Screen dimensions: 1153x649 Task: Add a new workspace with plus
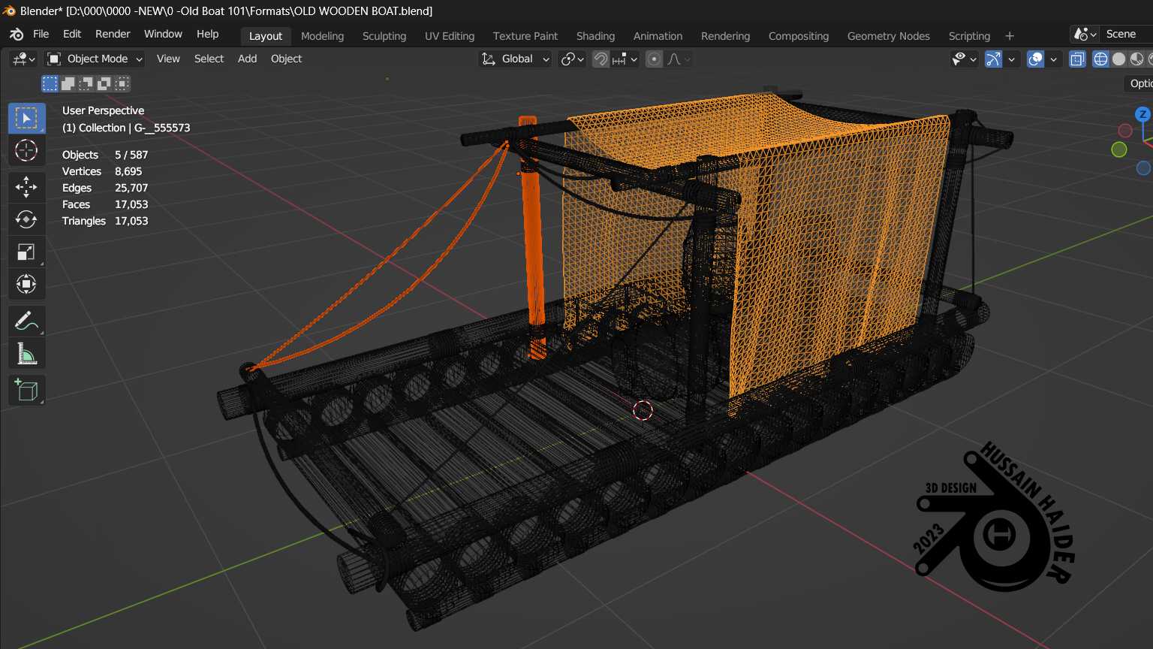1010,36
